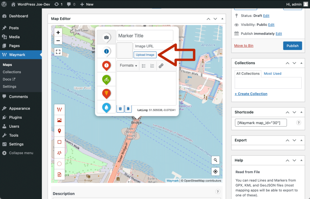Click the Upload Image button
This screenshot has width=310, height=199.
(x=145, y=55)
